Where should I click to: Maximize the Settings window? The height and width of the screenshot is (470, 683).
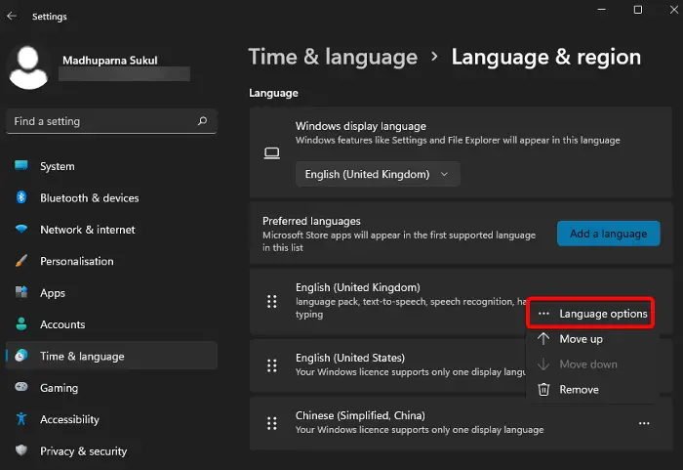click(638, 10)
